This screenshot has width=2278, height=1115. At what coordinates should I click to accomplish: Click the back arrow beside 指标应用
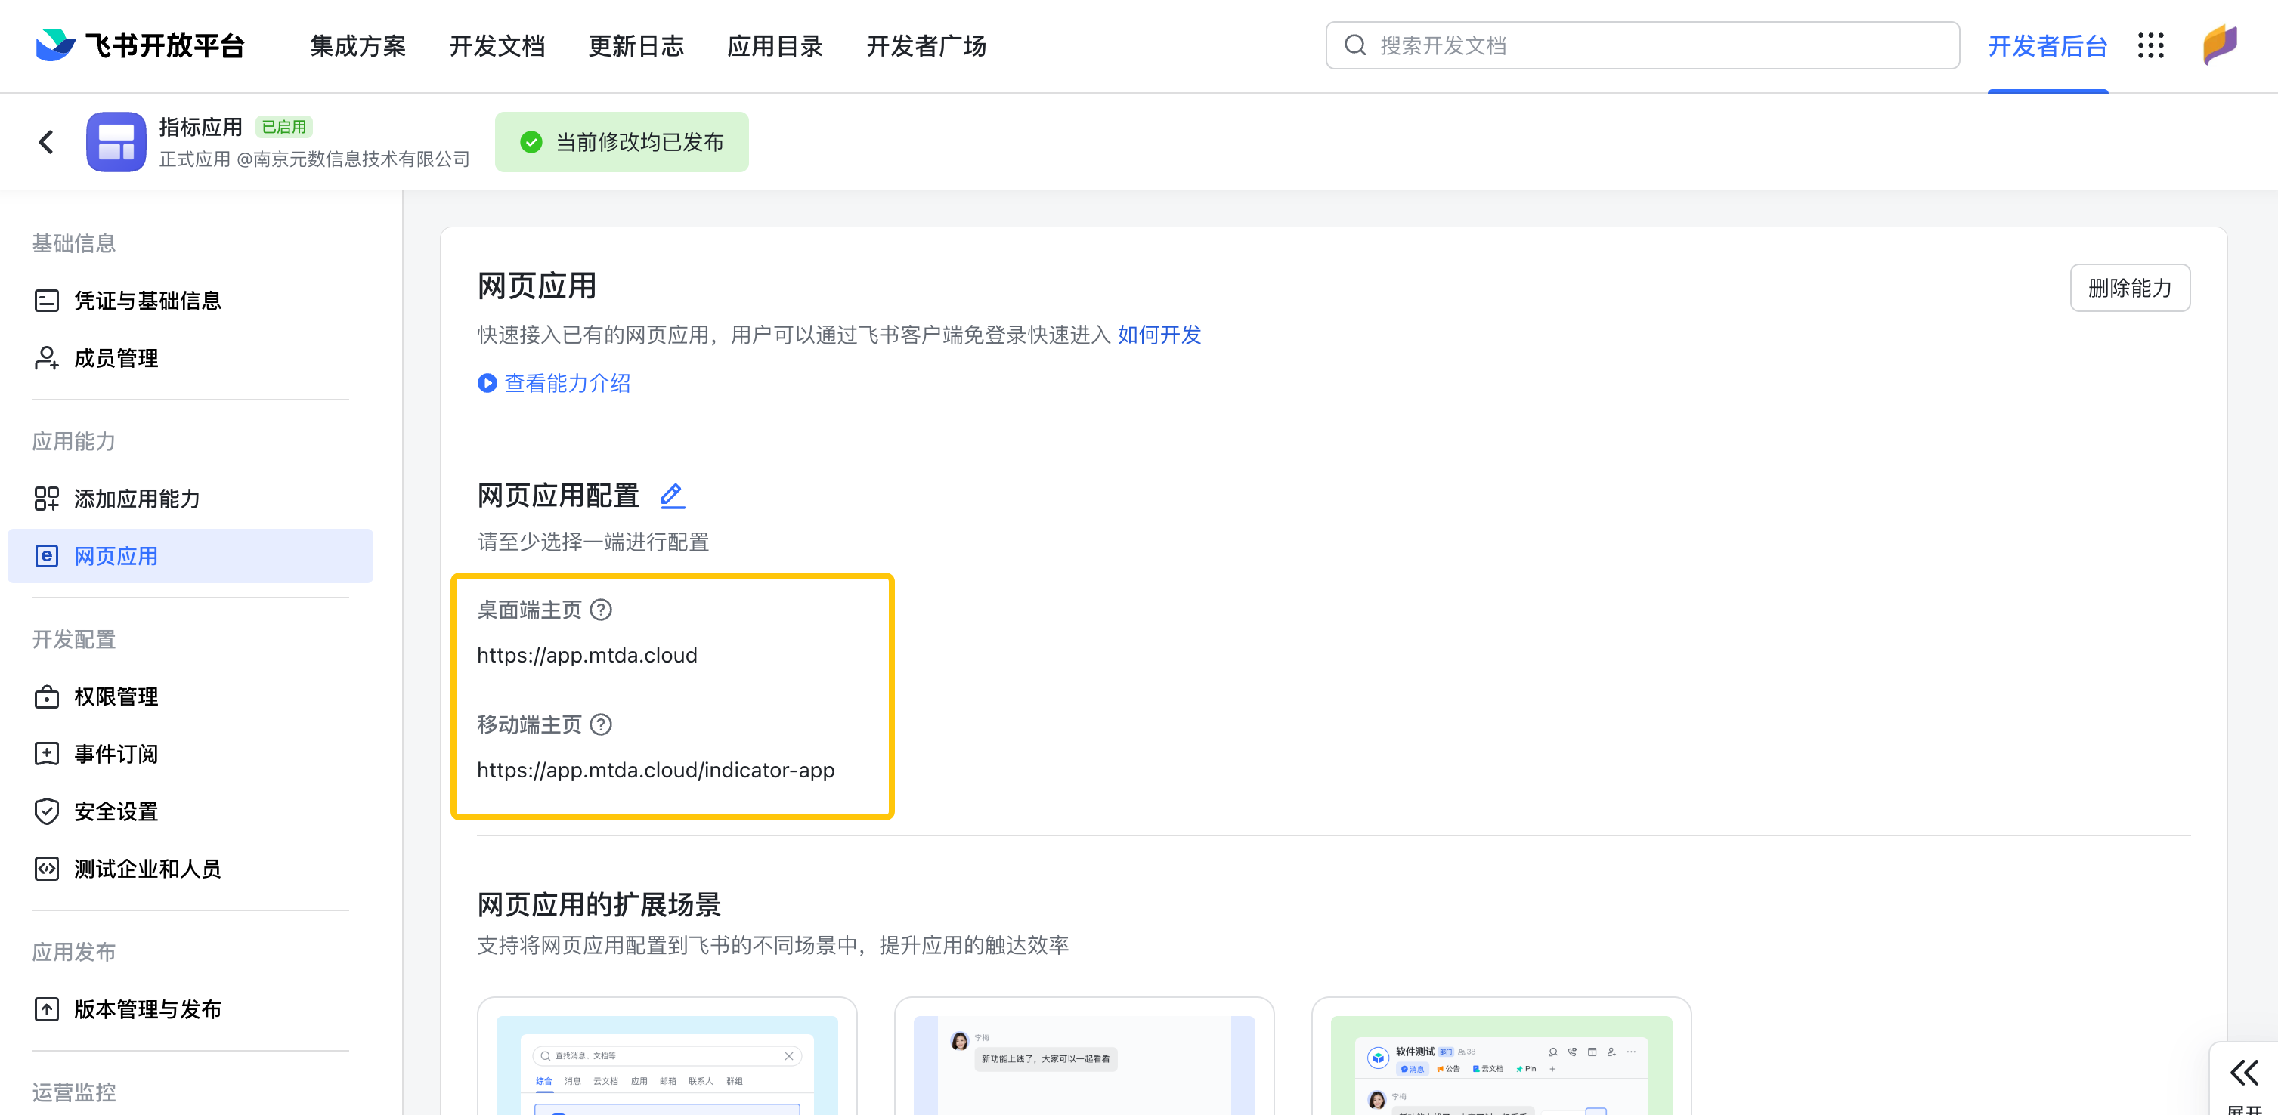click(45, 141)
